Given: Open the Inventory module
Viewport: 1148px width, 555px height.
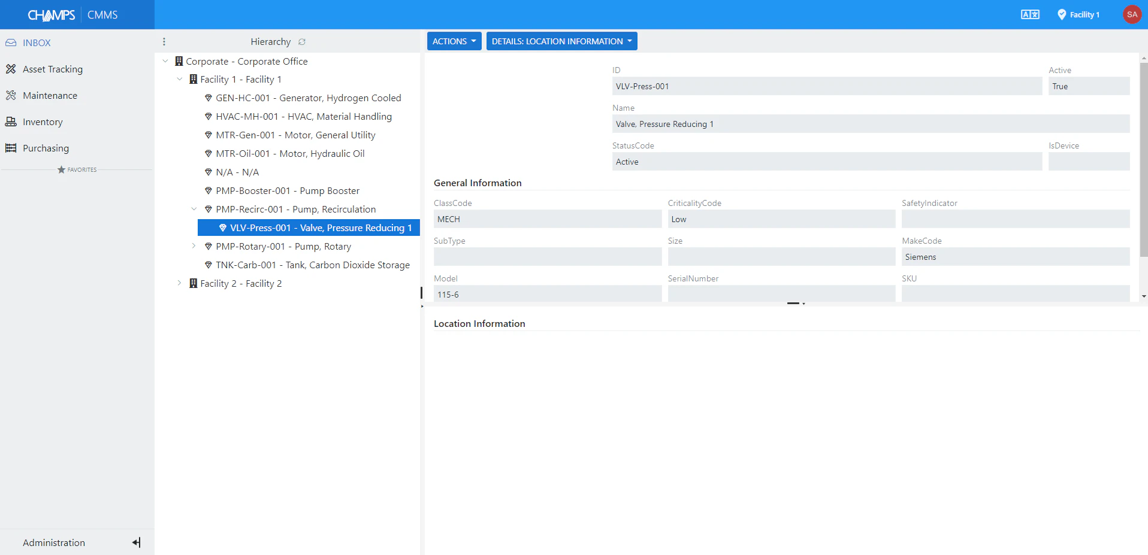Looking at the screenshot, I should (x=43, y=122).
